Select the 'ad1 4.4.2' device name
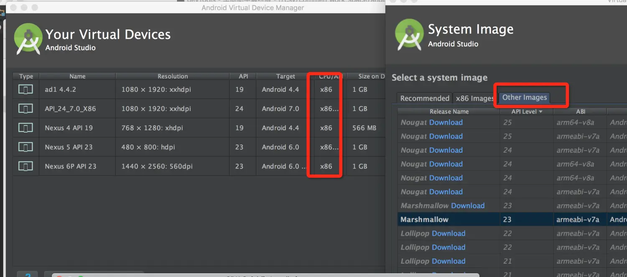 [60, 90]
